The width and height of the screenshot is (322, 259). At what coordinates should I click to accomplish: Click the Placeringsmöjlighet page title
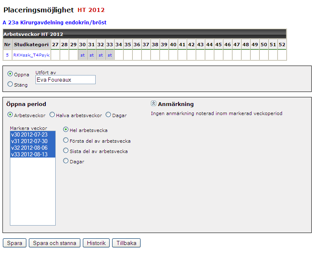39,10
